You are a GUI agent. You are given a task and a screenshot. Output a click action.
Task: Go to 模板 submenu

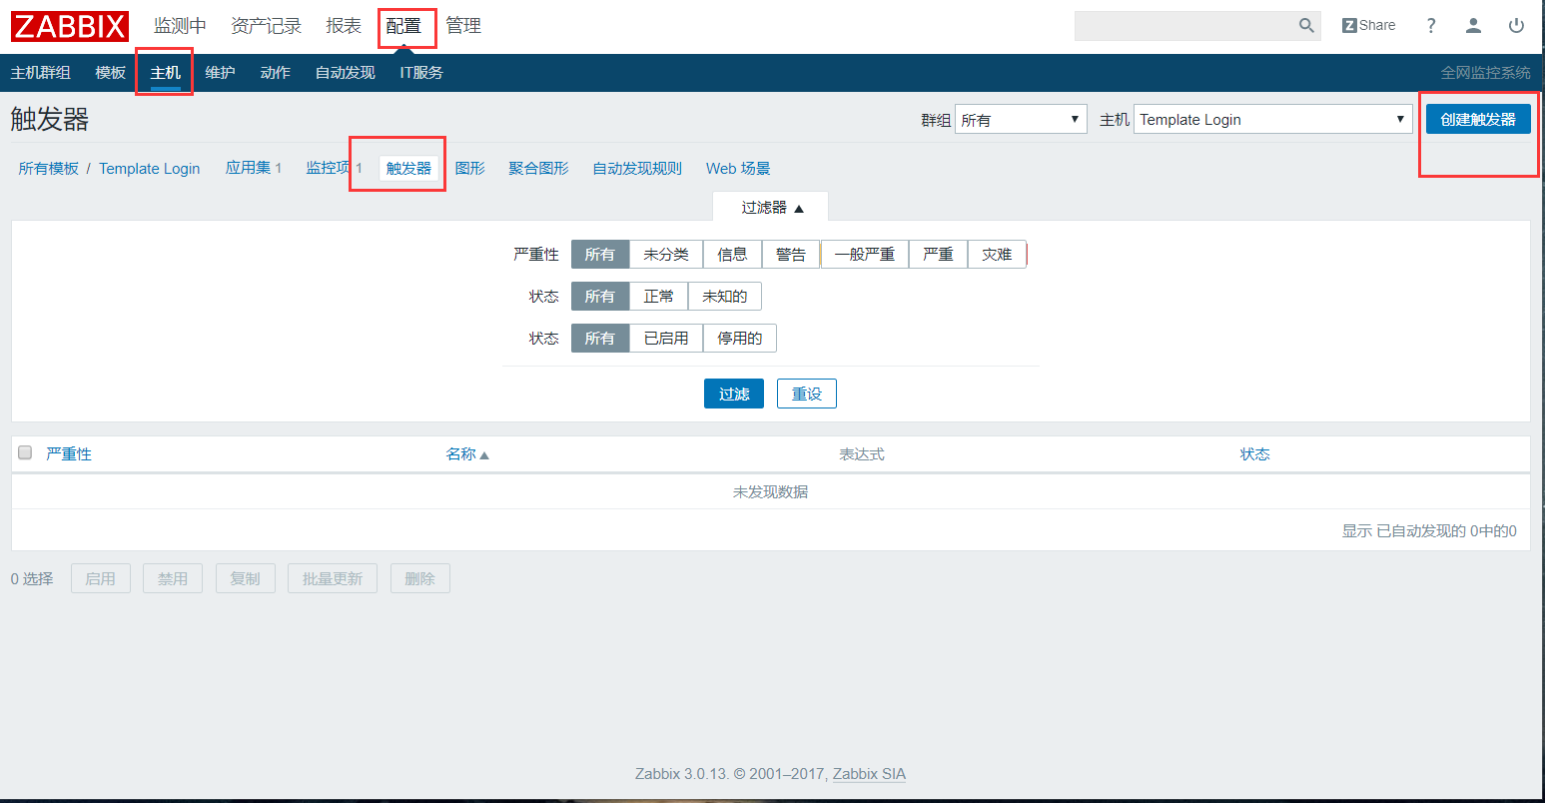(x=111, y=73)
